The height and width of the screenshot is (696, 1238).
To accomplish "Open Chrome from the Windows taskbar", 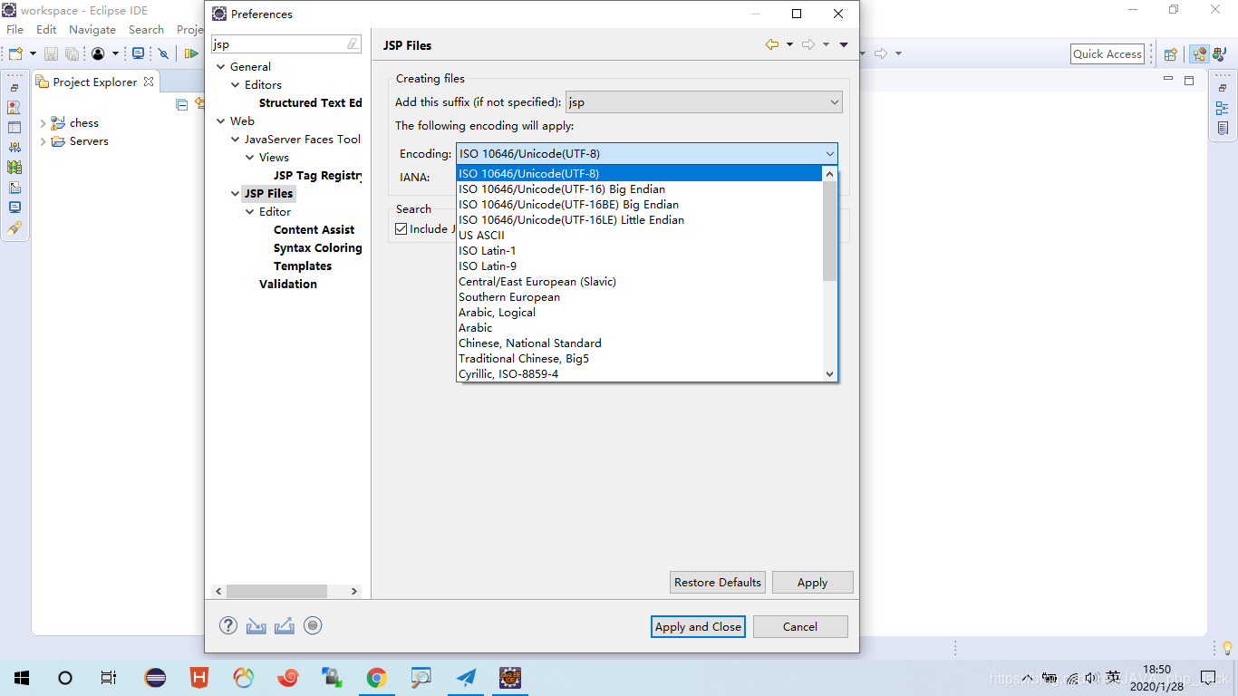I will coord(377,678).
